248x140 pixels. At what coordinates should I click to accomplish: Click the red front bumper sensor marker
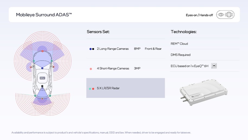pos(43,51)
